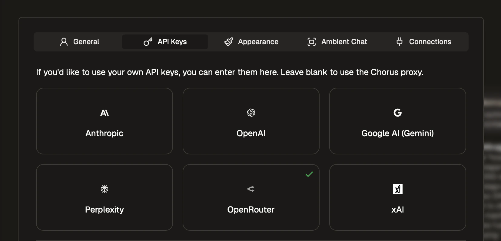Click the OpenAI logo icon

point(251,113)
